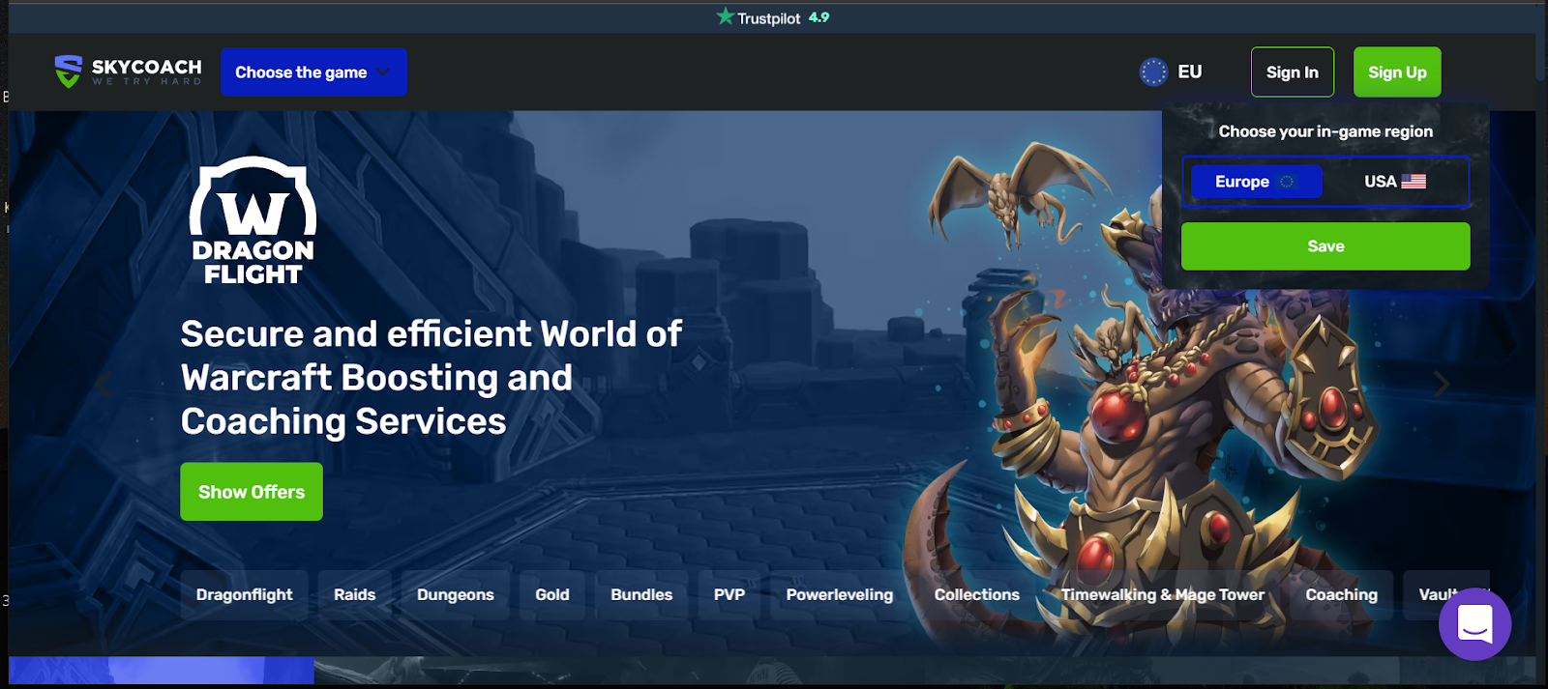Open the Dungeons category
Viewport: 1548px width, 689px height.
pos(456,595)
